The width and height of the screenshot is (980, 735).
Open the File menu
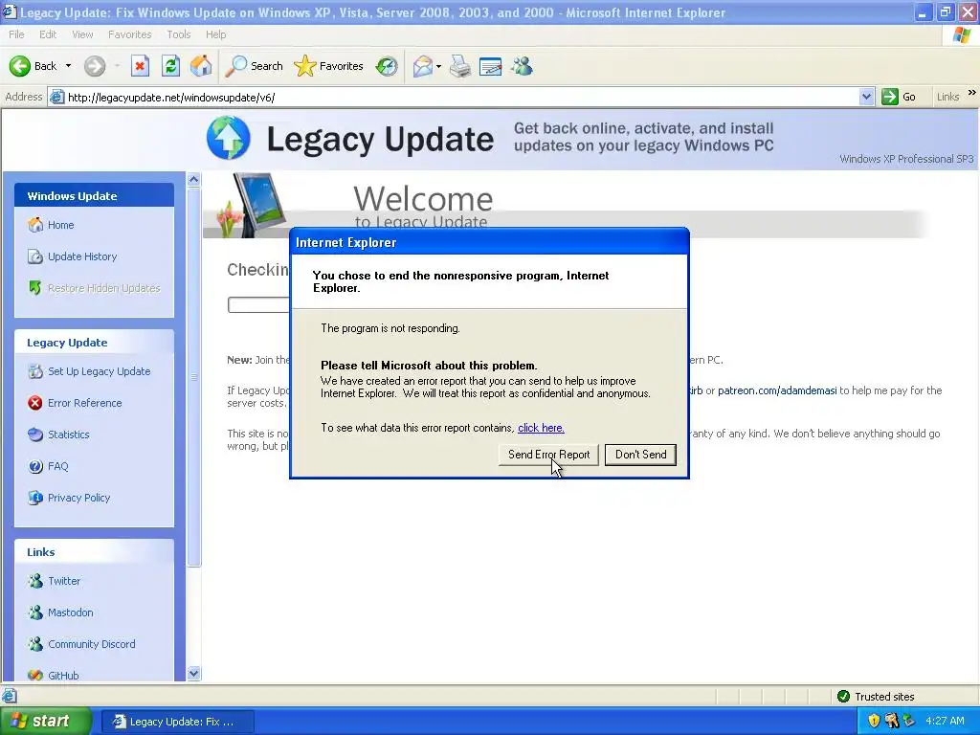pyautogui.click(x=16, y=34)
